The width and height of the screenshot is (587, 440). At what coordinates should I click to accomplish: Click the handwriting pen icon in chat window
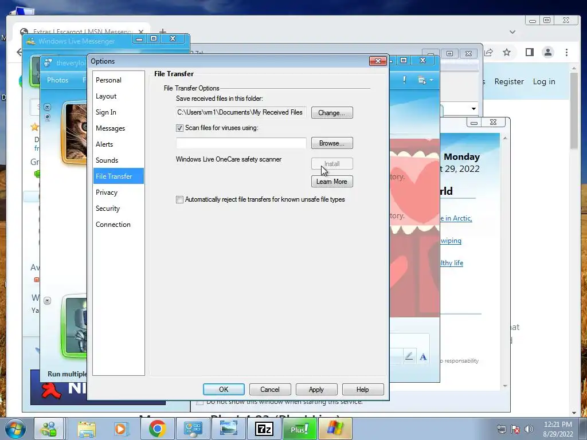tap(409, 356)
